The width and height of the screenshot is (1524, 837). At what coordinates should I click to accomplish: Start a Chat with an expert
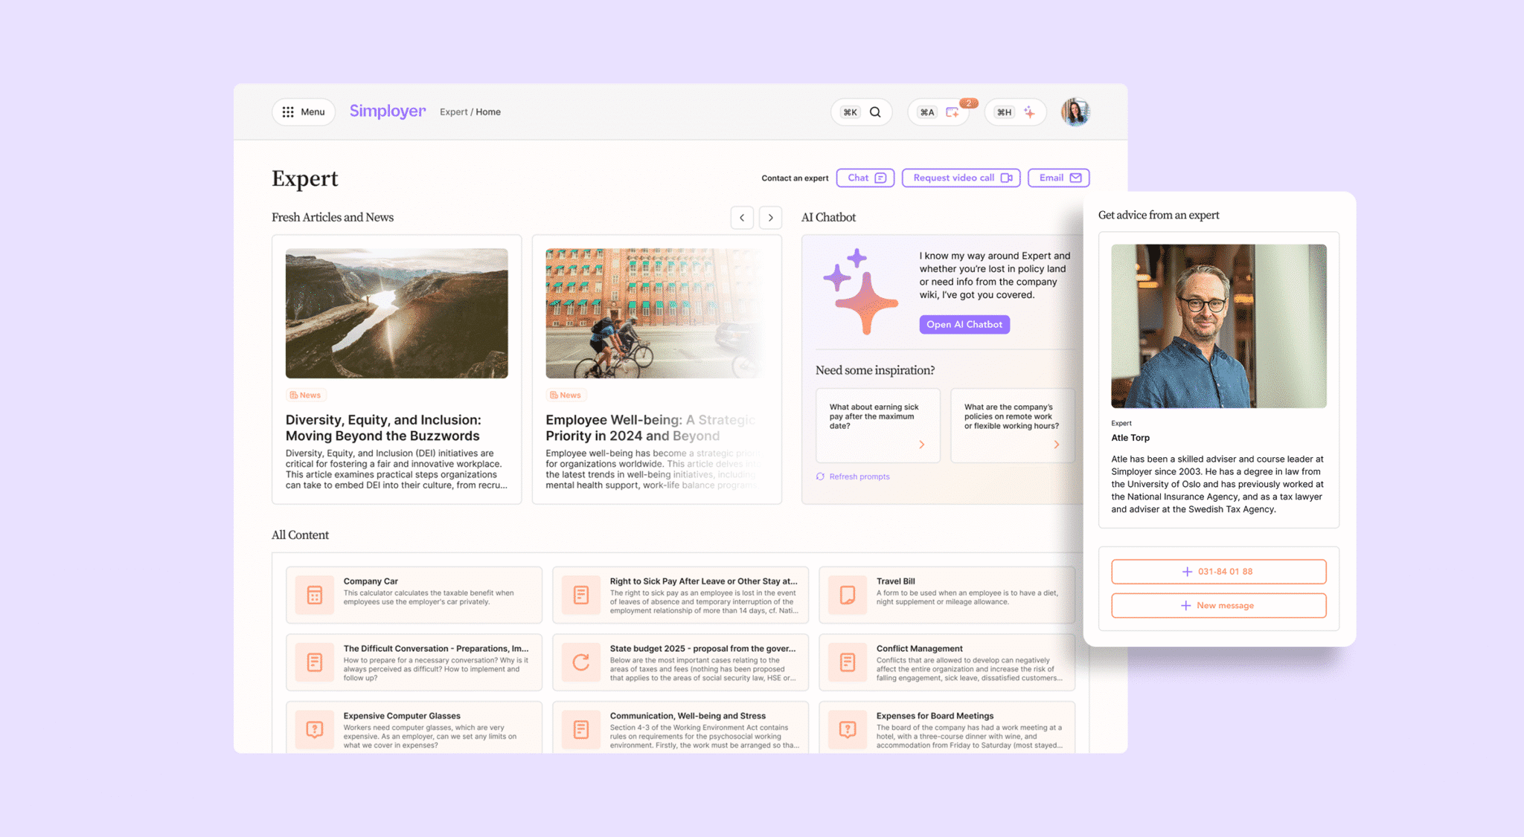point(865,178)
